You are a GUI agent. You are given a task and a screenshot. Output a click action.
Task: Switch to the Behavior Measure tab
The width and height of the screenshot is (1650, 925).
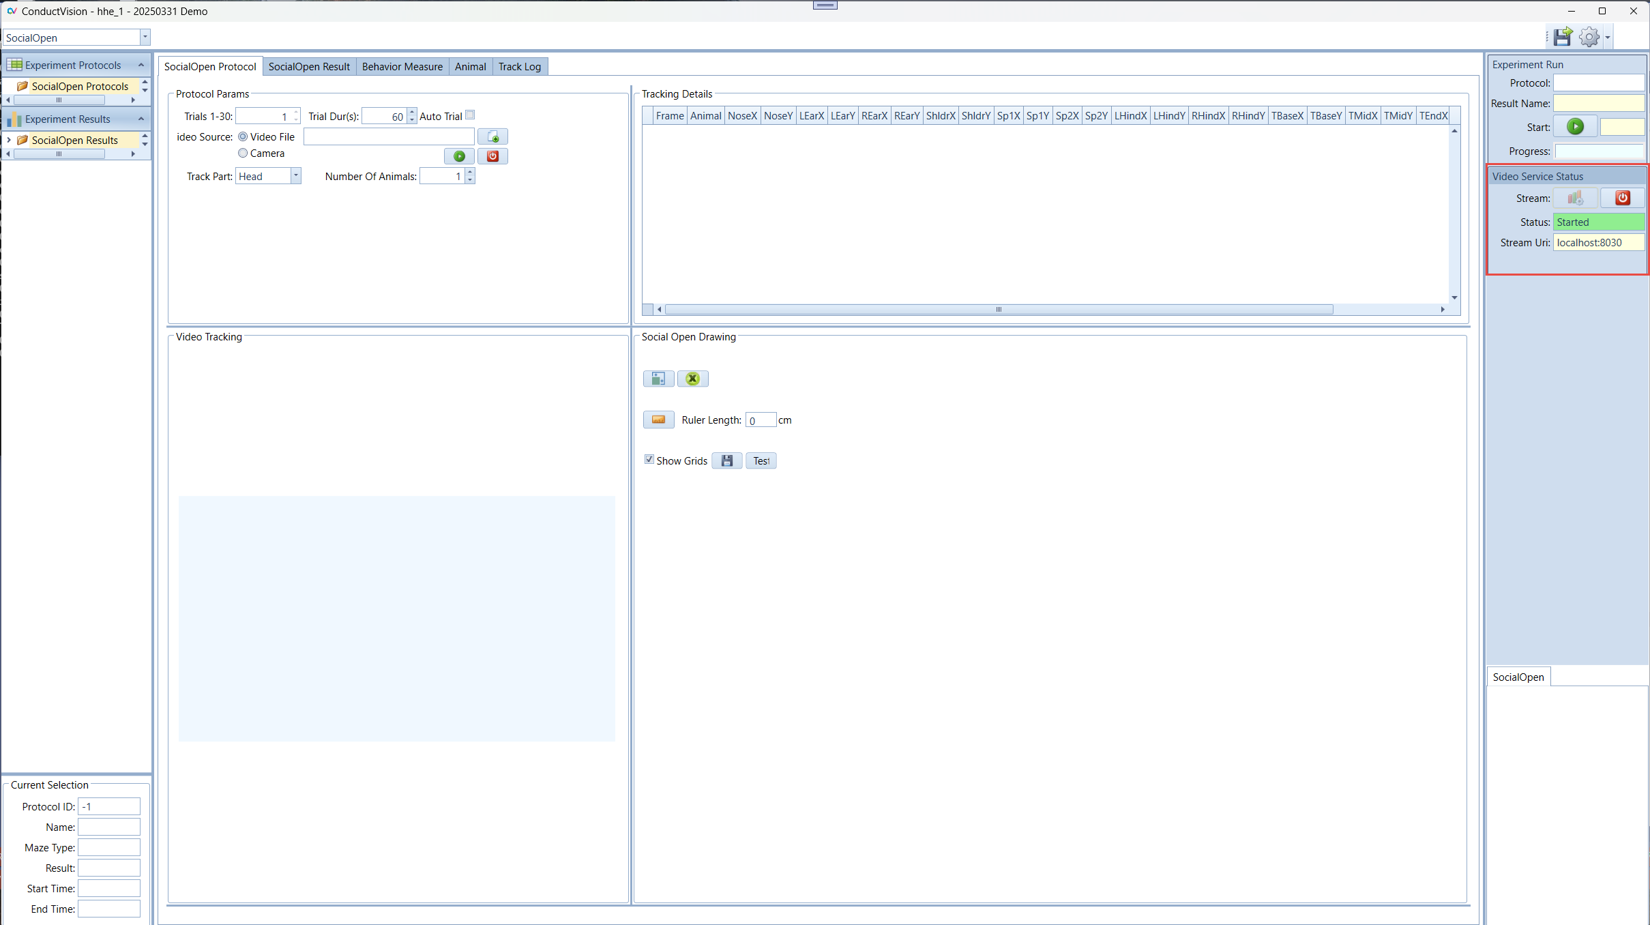402,66
